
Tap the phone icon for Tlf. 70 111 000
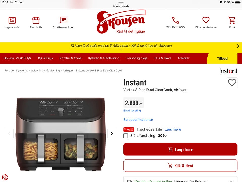pyautogui.click(x=175, y=20)
